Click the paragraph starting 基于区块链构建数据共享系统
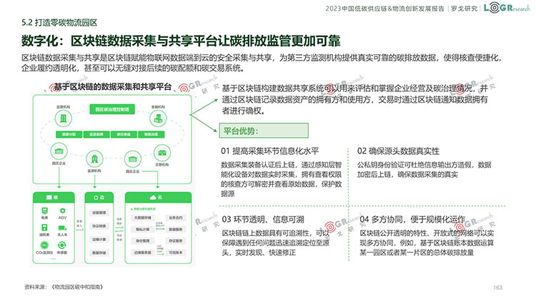Viewport: 536px width, 301px height. [x=354, y=100]
